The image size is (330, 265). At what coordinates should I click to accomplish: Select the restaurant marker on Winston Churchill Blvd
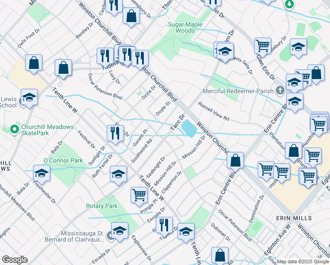click(140, 60)
